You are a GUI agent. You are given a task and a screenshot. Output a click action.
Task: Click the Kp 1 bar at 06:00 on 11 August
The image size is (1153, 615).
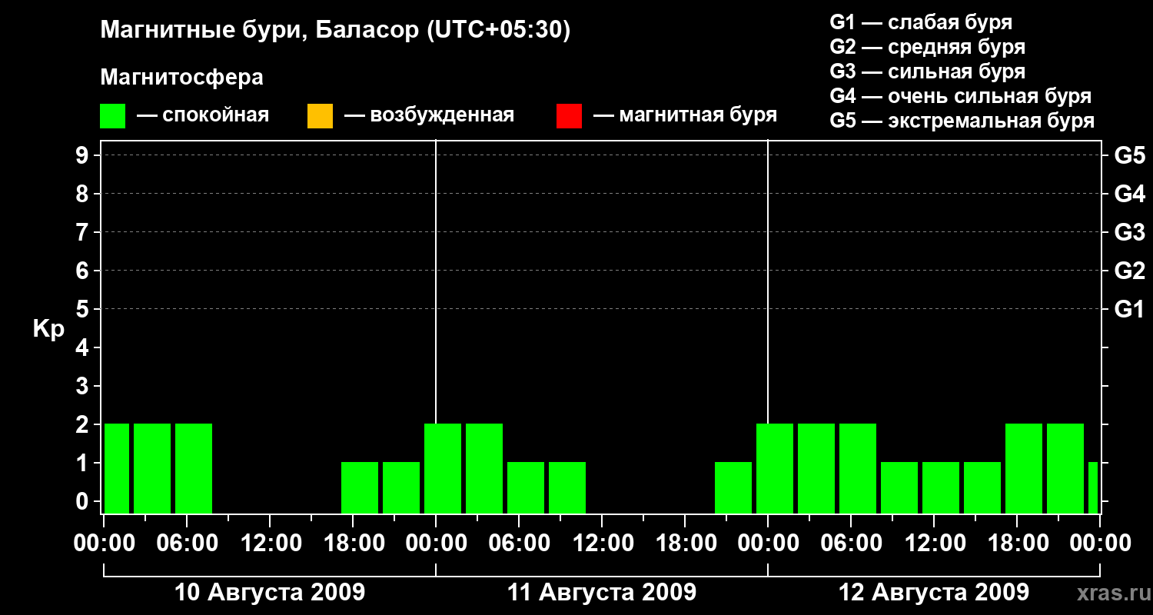point(526,487)
